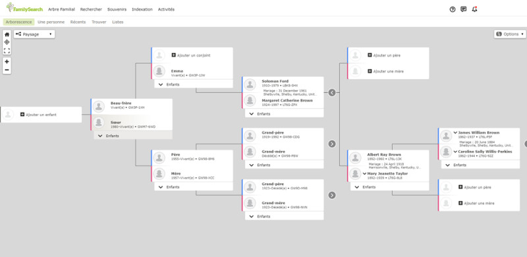Open the messages chat icon
Screen dimensions: 527x257
point(464,9)
